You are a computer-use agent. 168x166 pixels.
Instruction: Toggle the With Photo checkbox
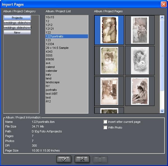click(x=105, y=127)
